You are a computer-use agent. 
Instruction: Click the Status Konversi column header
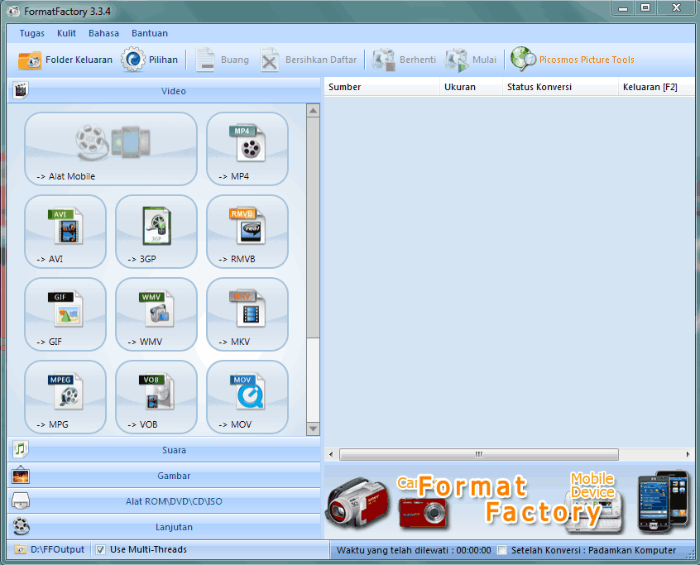coord(561,87)
